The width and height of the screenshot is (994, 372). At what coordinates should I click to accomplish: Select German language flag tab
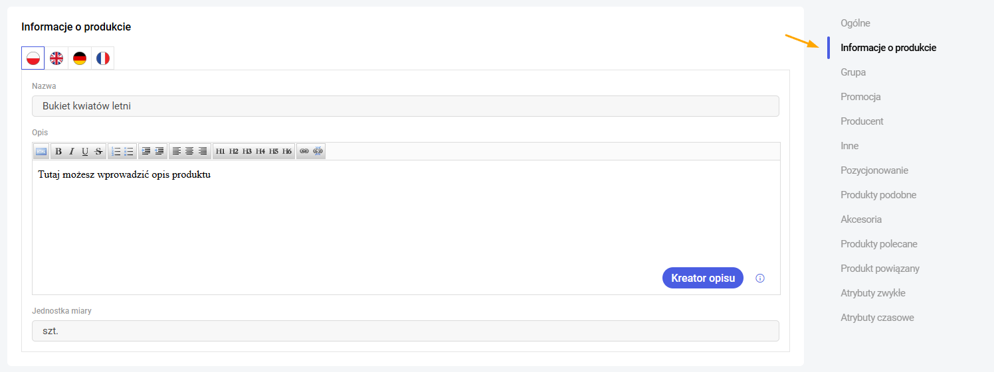80,58
